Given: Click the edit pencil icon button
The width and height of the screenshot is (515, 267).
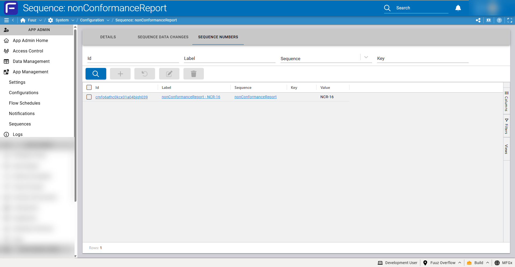Looking at the screenshot, I should pos(169,74).
